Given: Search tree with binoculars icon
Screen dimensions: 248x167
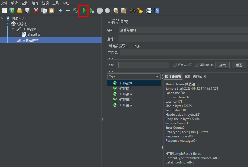Looking at the screenshot, I should point(133,11).
